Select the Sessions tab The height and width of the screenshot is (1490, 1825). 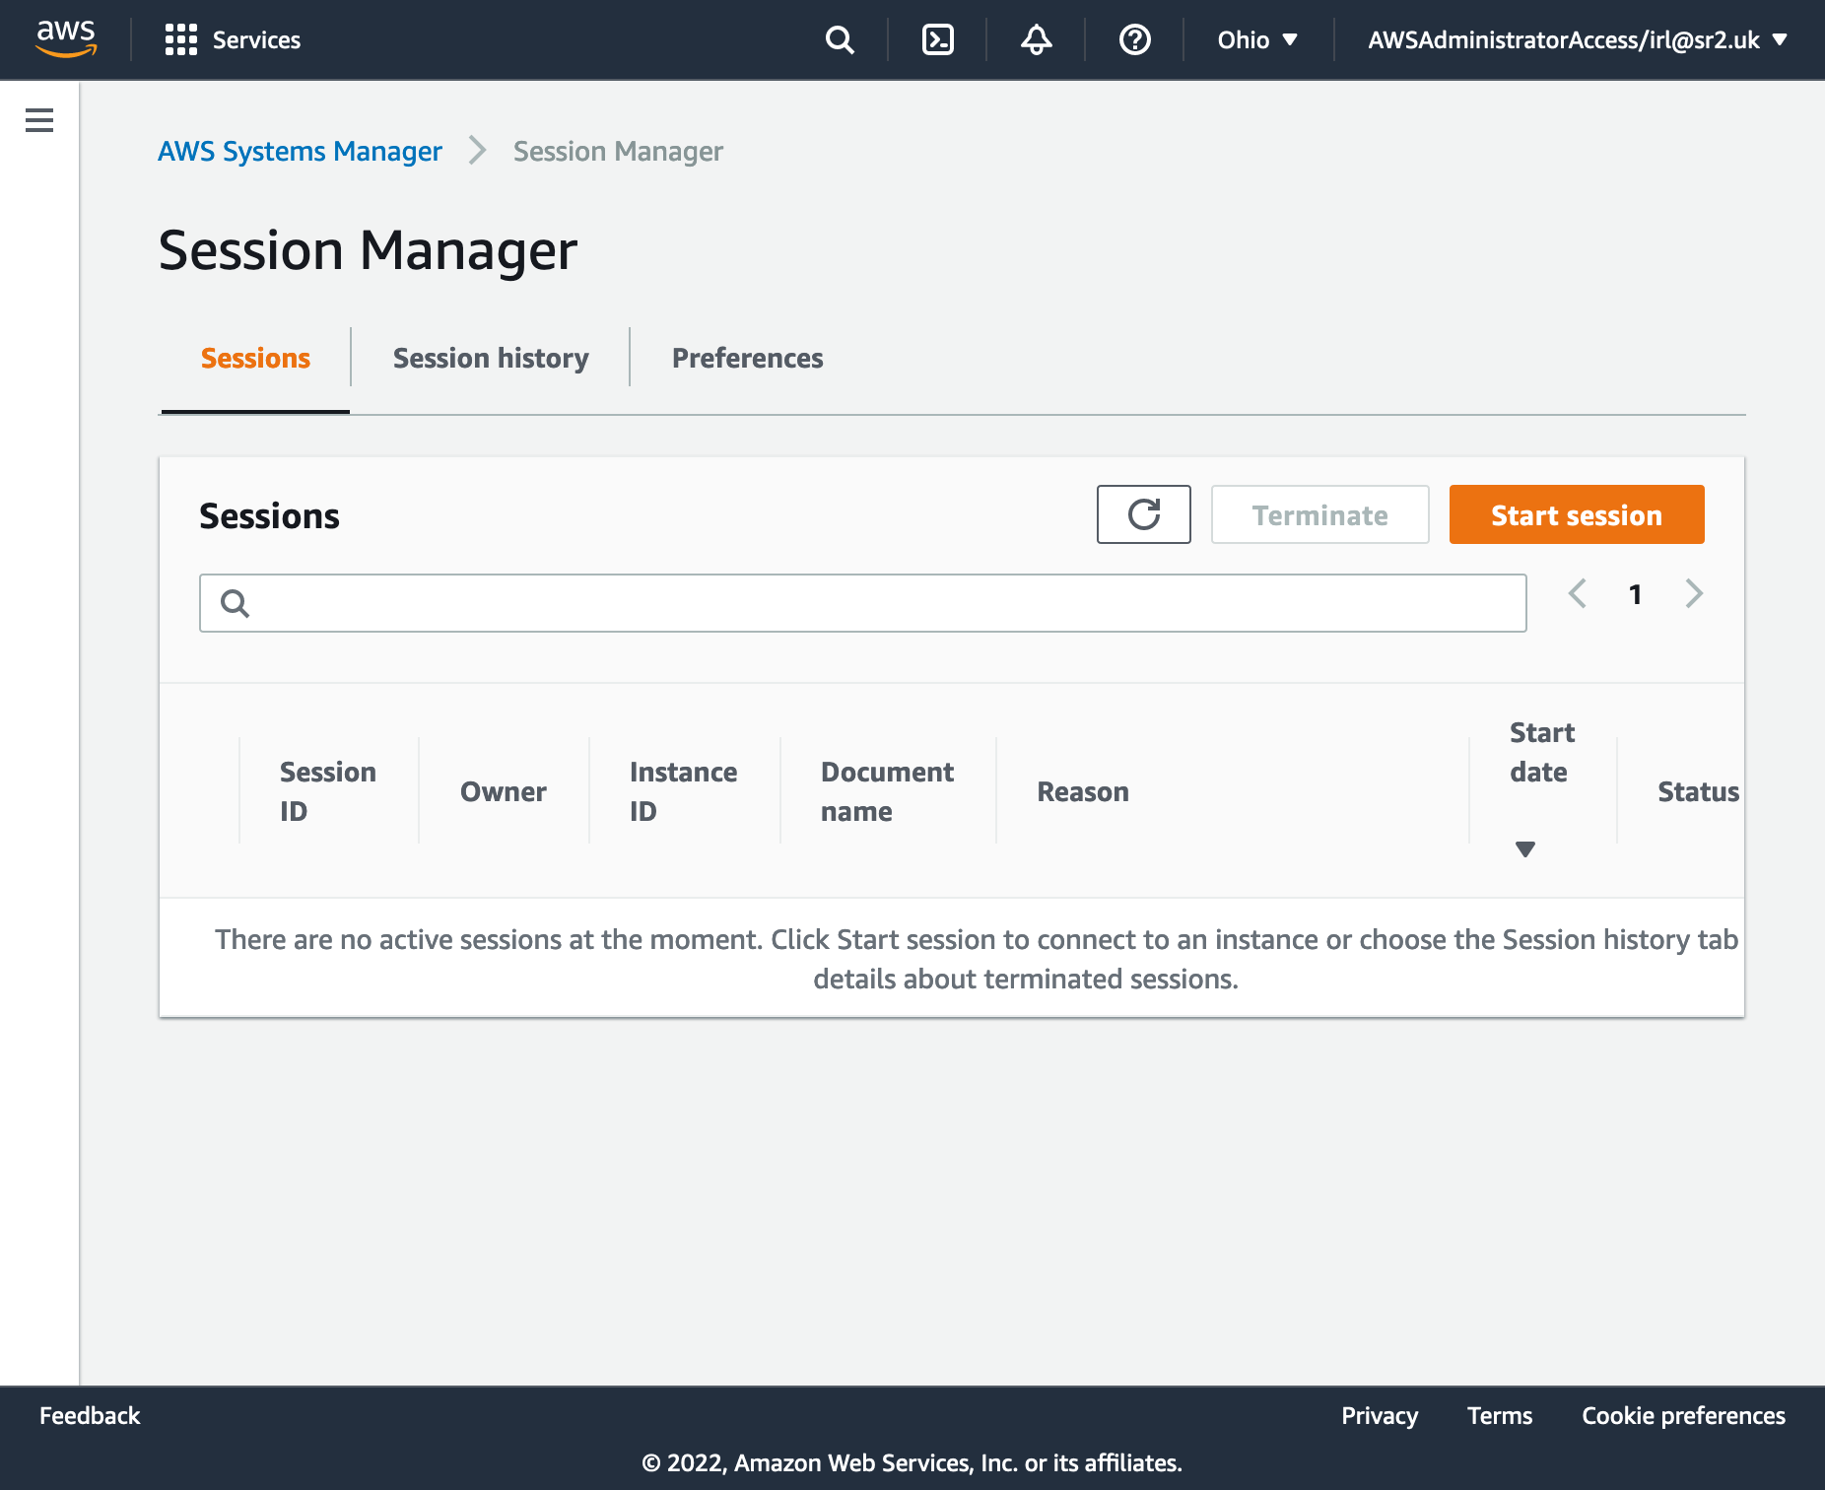[255, 358]
